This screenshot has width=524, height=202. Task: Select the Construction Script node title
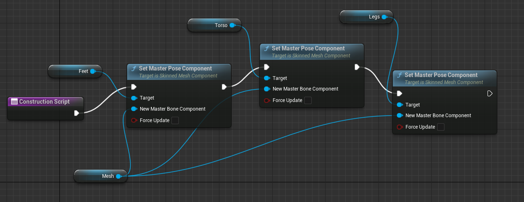pyautogui.click(x=44, y=102)
